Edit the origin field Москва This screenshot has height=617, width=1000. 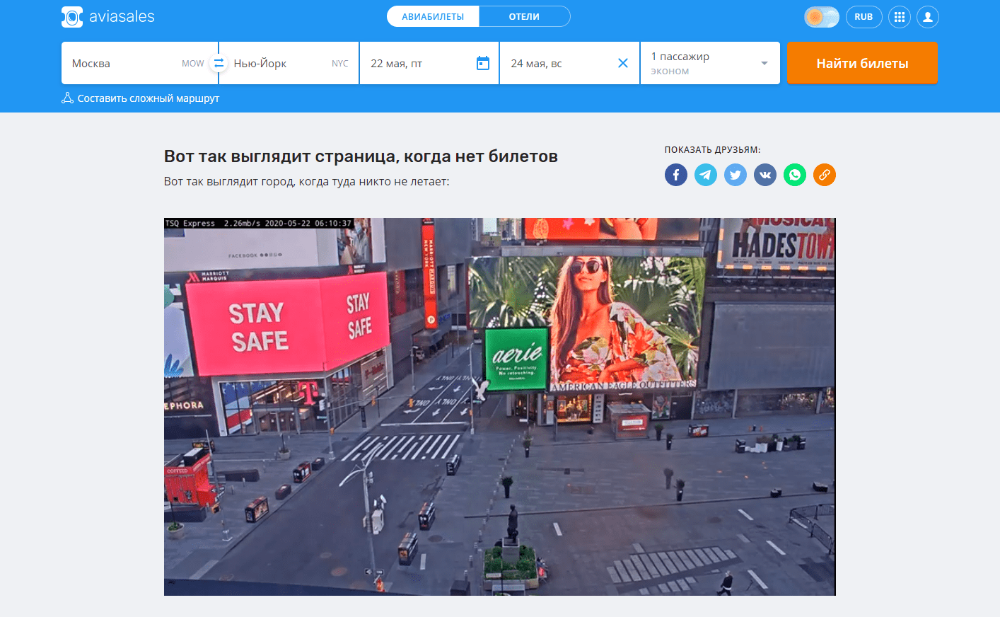click(x=139, y=63)
